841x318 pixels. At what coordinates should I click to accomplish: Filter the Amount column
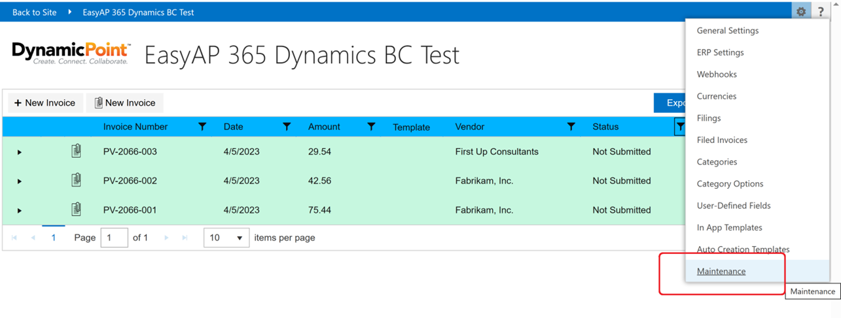(x=371, y=127)
